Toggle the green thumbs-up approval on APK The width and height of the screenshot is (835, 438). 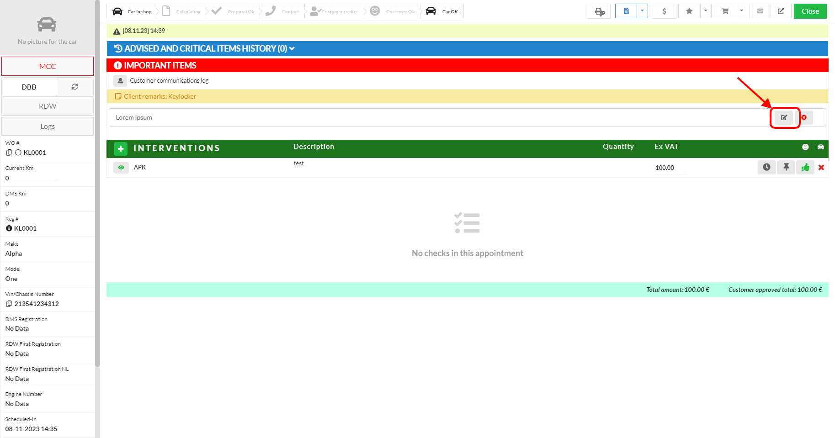point(805,168)
